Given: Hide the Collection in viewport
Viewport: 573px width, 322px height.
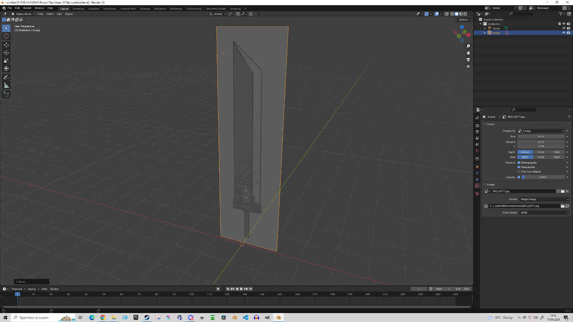Looking at the screenshot, I should click(564, 24).
